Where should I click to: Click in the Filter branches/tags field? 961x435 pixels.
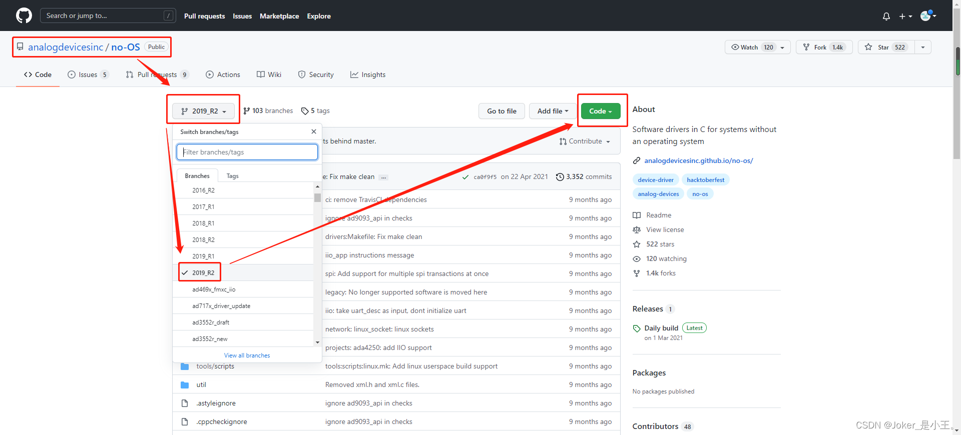coord(247,152)
